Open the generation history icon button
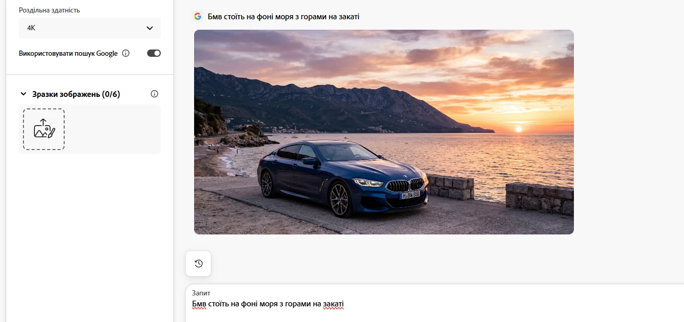The width and height of the screenshot is (684, 322). (198, 264)
